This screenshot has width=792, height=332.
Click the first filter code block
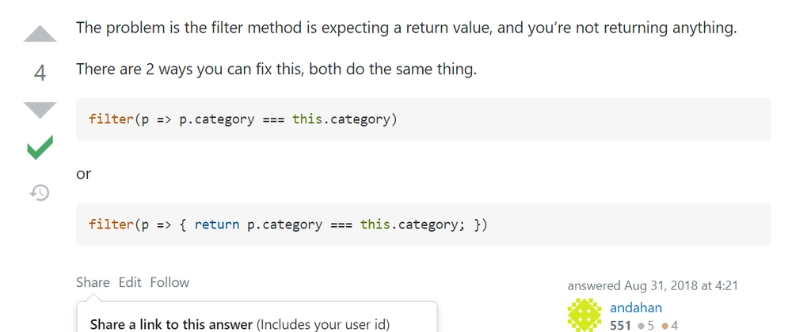click(423, 119)
